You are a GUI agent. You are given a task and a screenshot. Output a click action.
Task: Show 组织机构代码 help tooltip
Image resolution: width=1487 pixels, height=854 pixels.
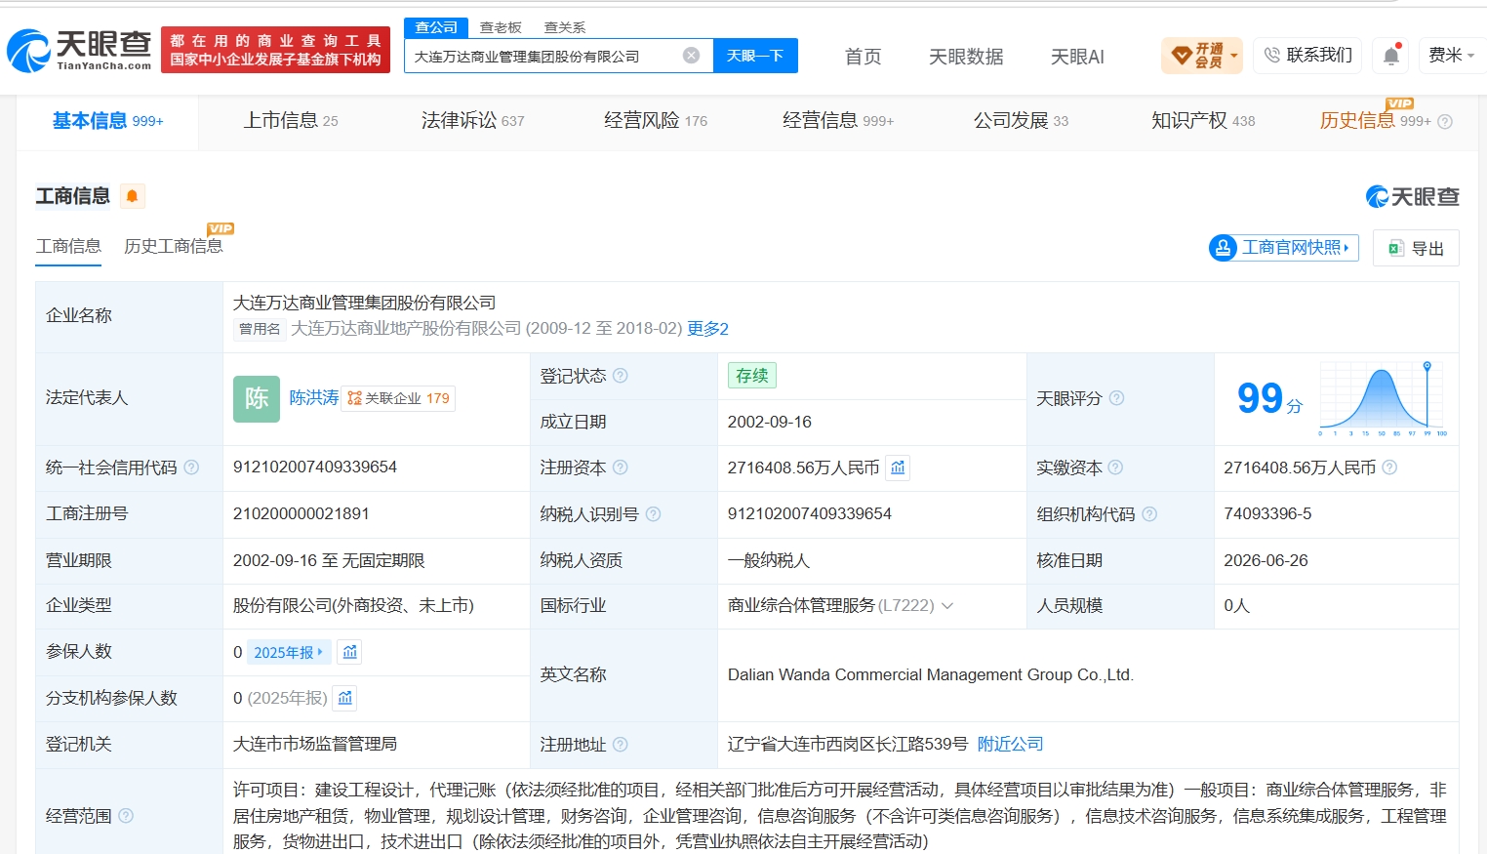click(1149, 514)
